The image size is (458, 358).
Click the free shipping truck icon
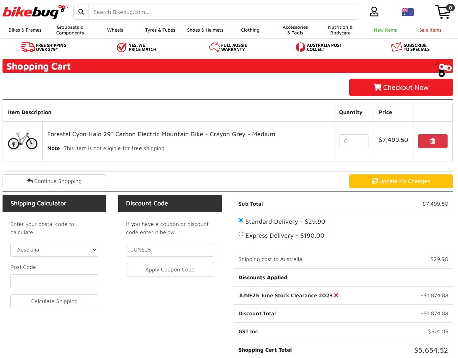tap(27, 47)
